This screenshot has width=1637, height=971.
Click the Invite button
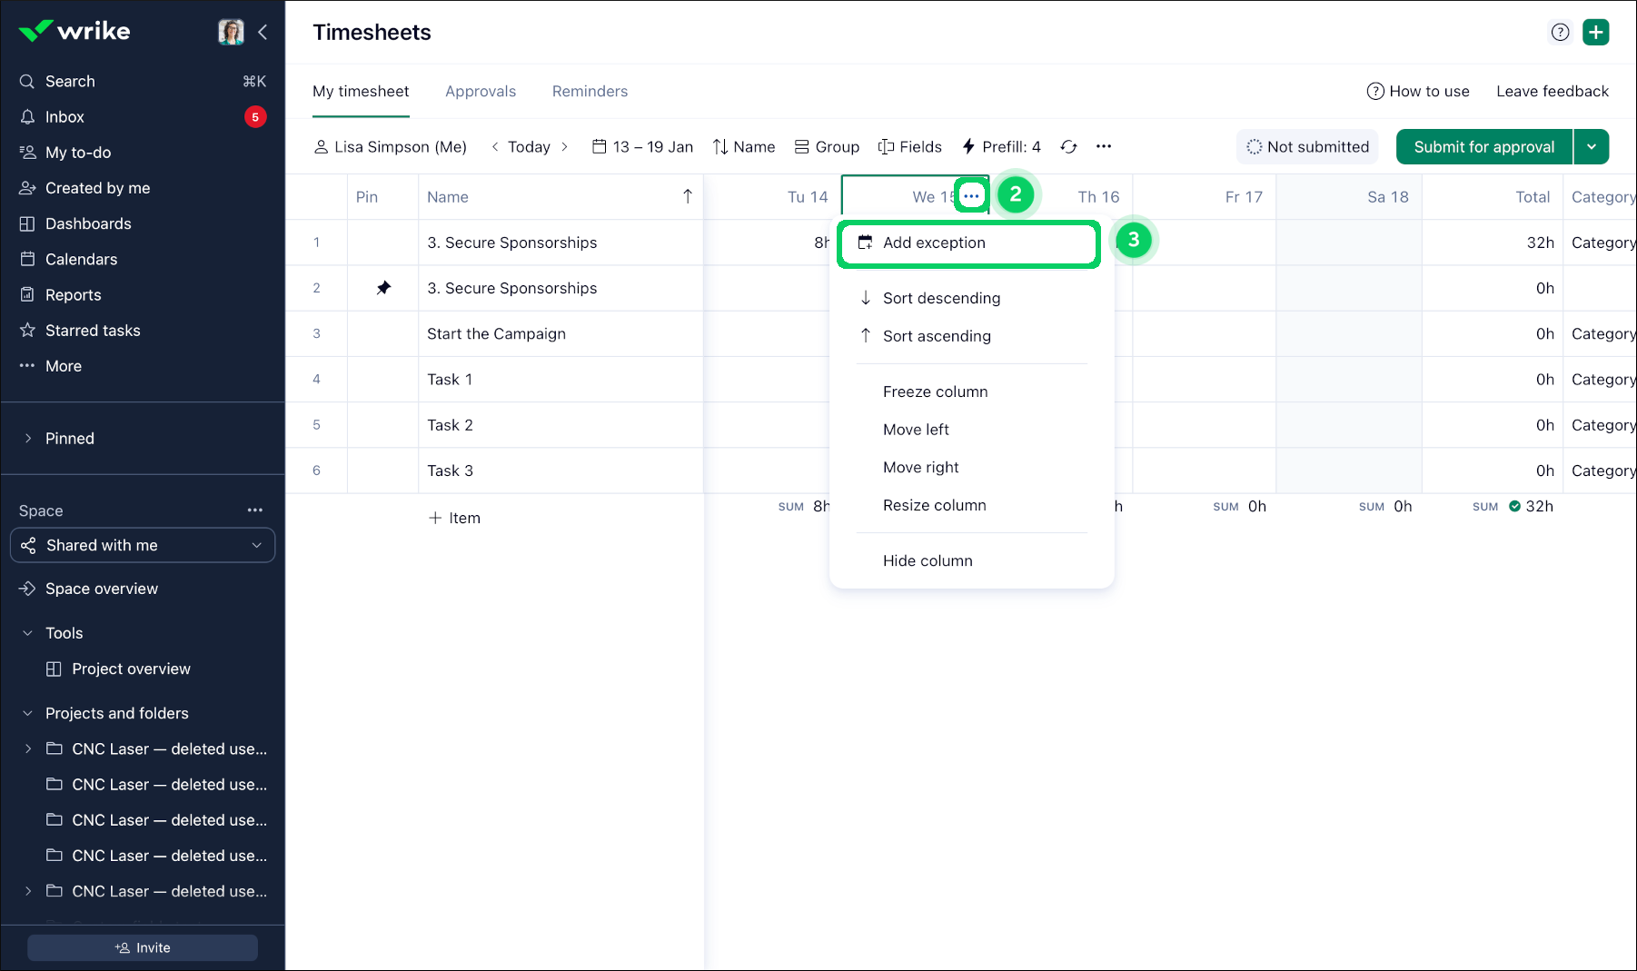pyautogui.click(x=143, y=947)
